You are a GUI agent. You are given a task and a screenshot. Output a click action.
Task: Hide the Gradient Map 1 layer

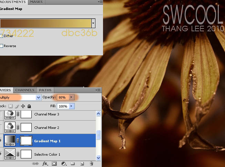click(x=1, y=141)
